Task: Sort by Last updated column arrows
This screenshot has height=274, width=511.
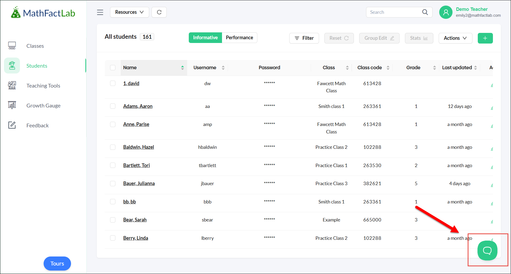Action: coord(475,68)
